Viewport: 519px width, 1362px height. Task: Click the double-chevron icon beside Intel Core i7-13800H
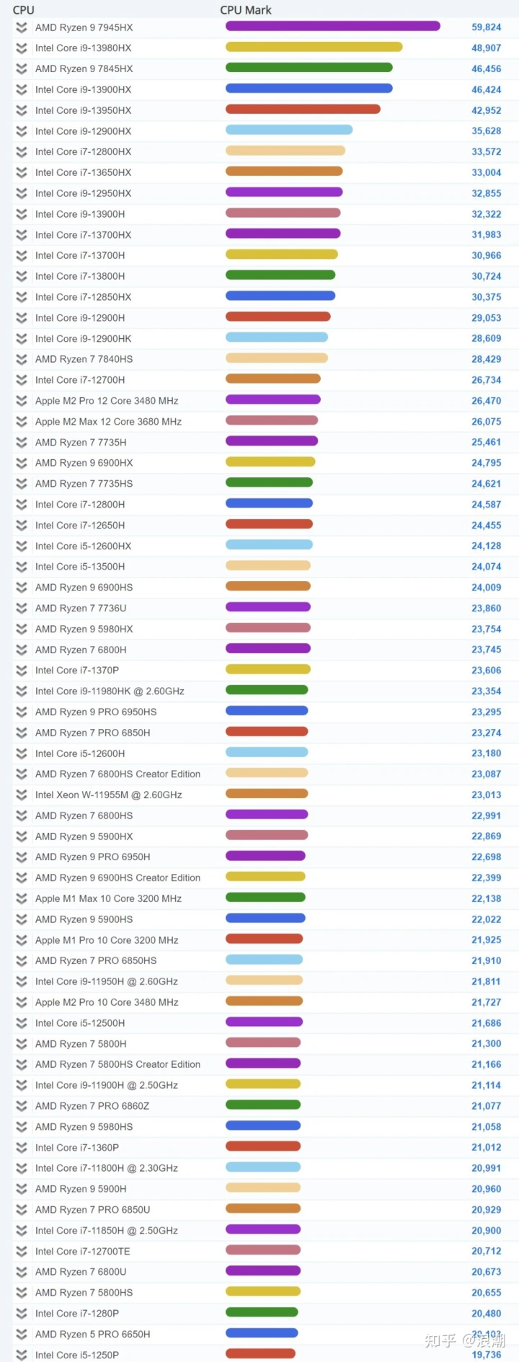coord(22,276)
